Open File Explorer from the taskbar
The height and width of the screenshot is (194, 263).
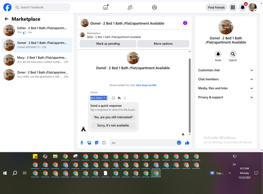(x=55, y=156)
